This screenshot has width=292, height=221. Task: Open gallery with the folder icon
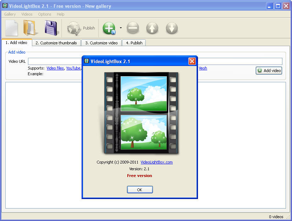[x=30, y=28]
